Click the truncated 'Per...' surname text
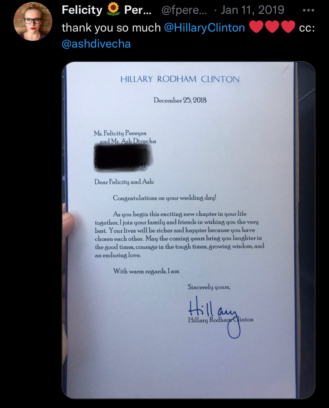The height and width of the screenshot is (408, 329). pyautogui.click(x=138, y=10)
